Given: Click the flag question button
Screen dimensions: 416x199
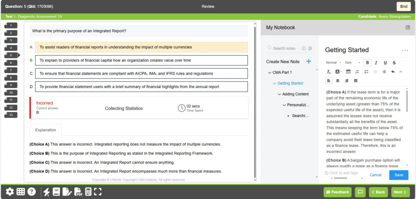Looking at the screenshot, I should coord(361,192).
